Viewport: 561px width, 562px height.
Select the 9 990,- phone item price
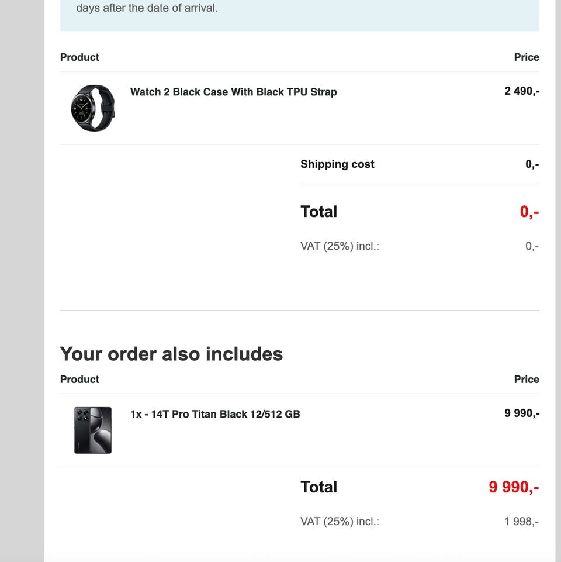522,413
